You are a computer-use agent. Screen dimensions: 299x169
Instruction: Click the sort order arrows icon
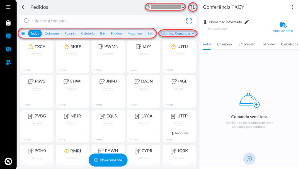click(193, 7)
